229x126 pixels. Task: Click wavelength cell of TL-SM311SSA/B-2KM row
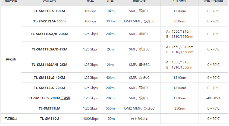pos(180,65)
